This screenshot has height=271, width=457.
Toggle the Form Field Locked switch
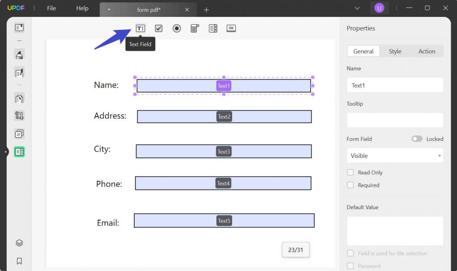pos(417,139)
